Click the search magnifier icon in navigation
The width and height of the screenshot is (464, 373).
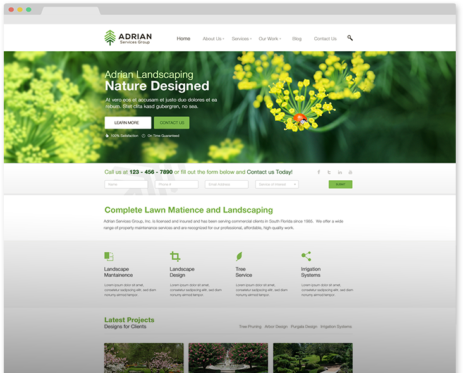pyautogui.click(x=350, y=38)
